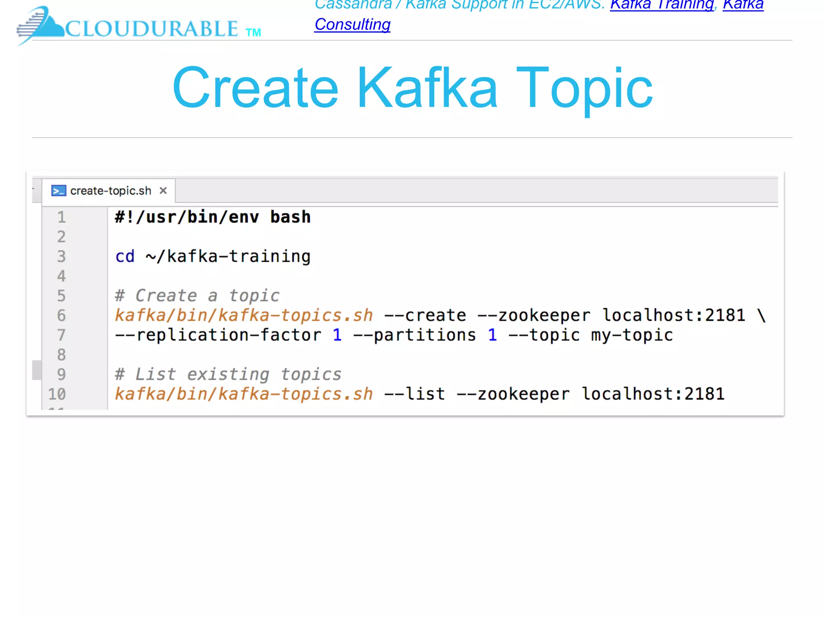Open the Kafka Training link
Image resolution: width=824 pixels, height=618 pixels.
[x=662, y=5]
